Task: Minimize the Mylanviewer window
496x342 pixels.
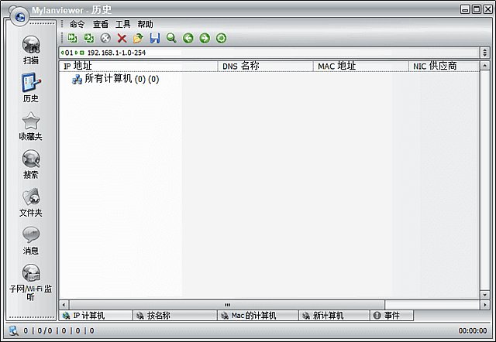Action: [465, 9]
